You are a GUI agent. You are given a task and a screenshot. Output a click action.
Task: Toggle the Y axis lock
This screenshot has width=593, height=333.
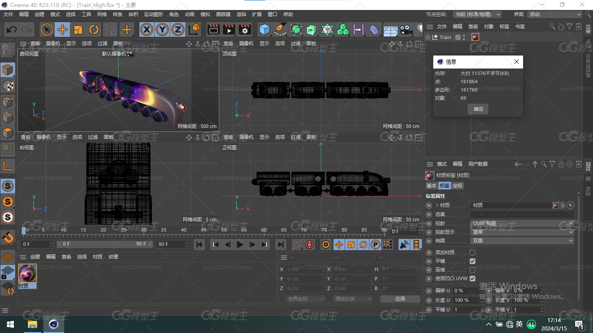(x=162, y=29)
